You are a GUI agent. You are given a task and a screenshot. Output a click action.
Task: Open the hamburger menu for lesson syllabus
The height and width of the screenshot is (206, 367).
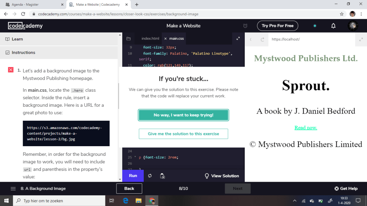pos(13,188)
